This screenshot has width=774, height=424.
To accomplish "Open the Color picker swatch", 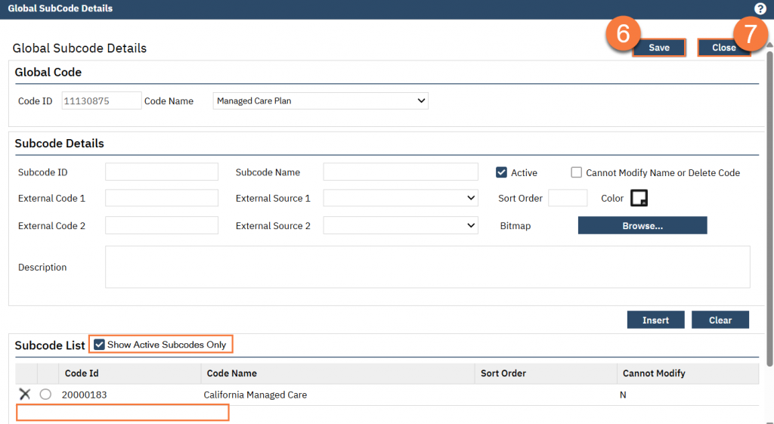I will 639,198.
